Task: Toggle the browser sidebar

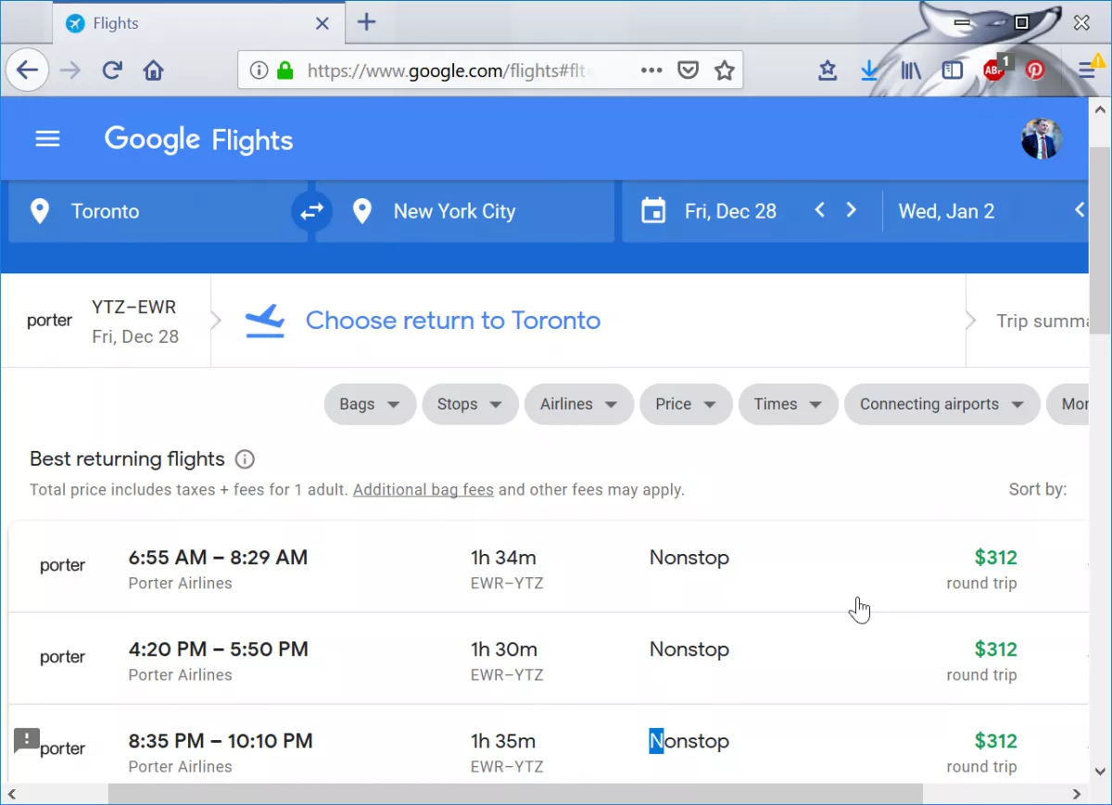Action: tap(953, 70)
